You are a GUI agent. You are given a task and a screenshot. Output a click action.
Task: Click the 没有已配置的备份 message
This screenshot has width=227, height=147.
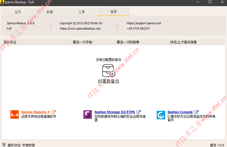pos(108,60)
